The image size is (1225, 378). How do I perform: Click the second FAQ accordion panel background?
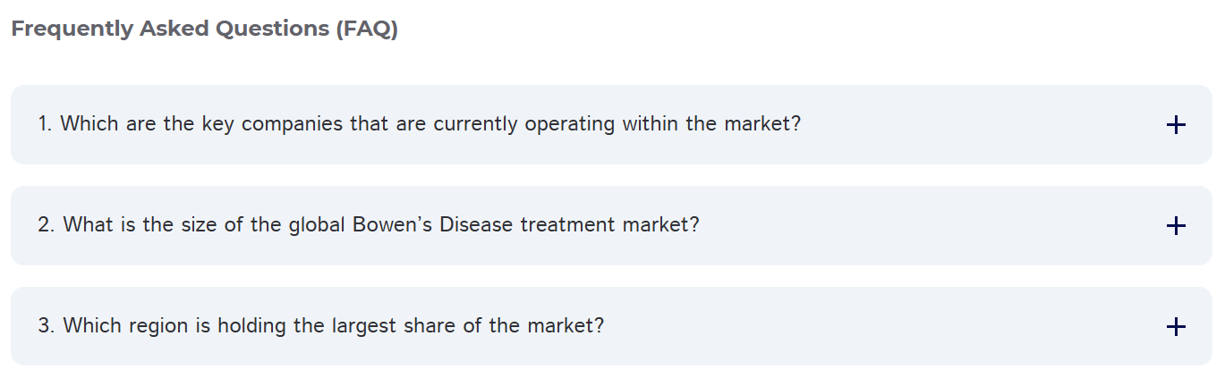coord(611,225)
